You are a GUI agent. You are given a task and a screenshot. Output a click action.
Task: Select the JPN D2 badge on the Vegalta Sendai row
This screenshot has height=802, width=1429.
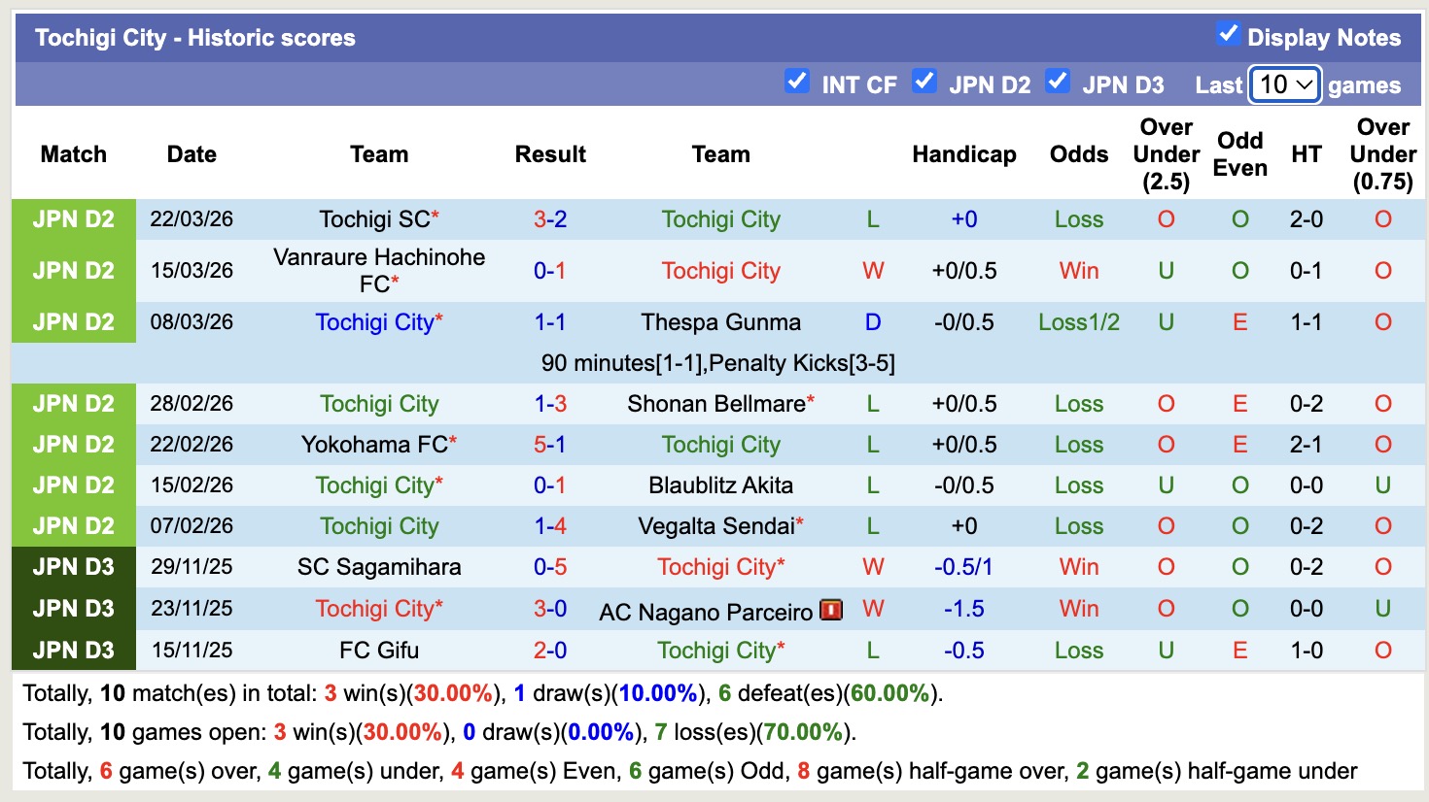click(73, 525)
